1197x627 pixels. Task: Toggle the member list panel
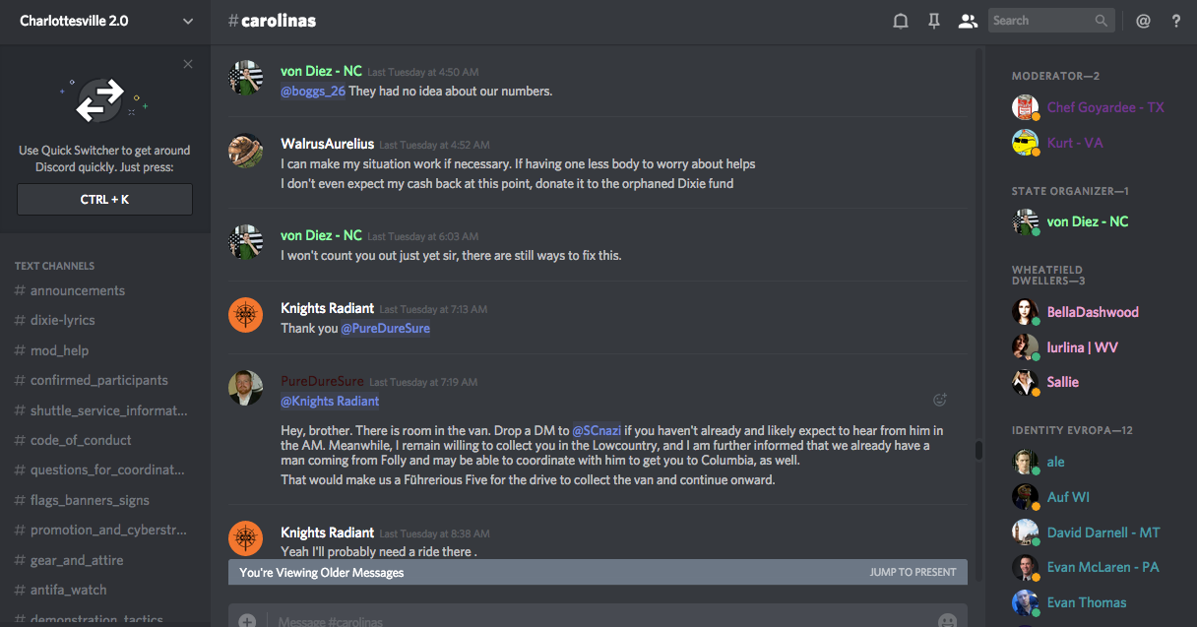click(968, 21)
